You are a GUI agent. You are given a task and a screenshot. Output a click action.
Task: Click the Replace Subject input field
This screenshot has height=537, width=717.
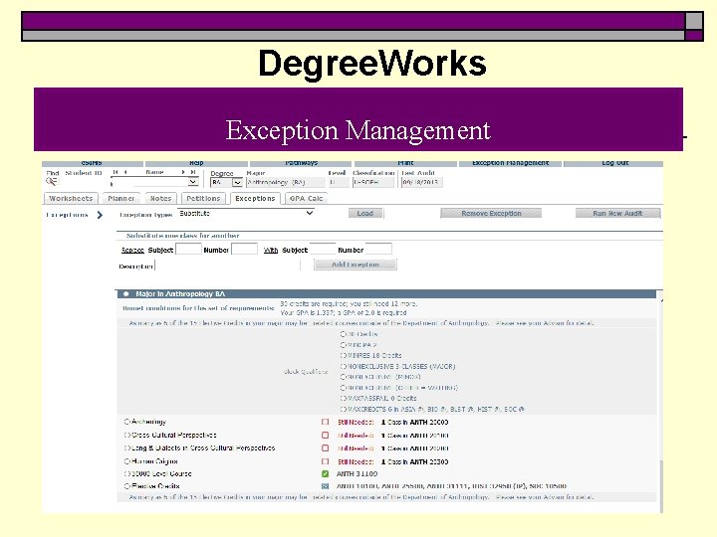tap(188, 250)
